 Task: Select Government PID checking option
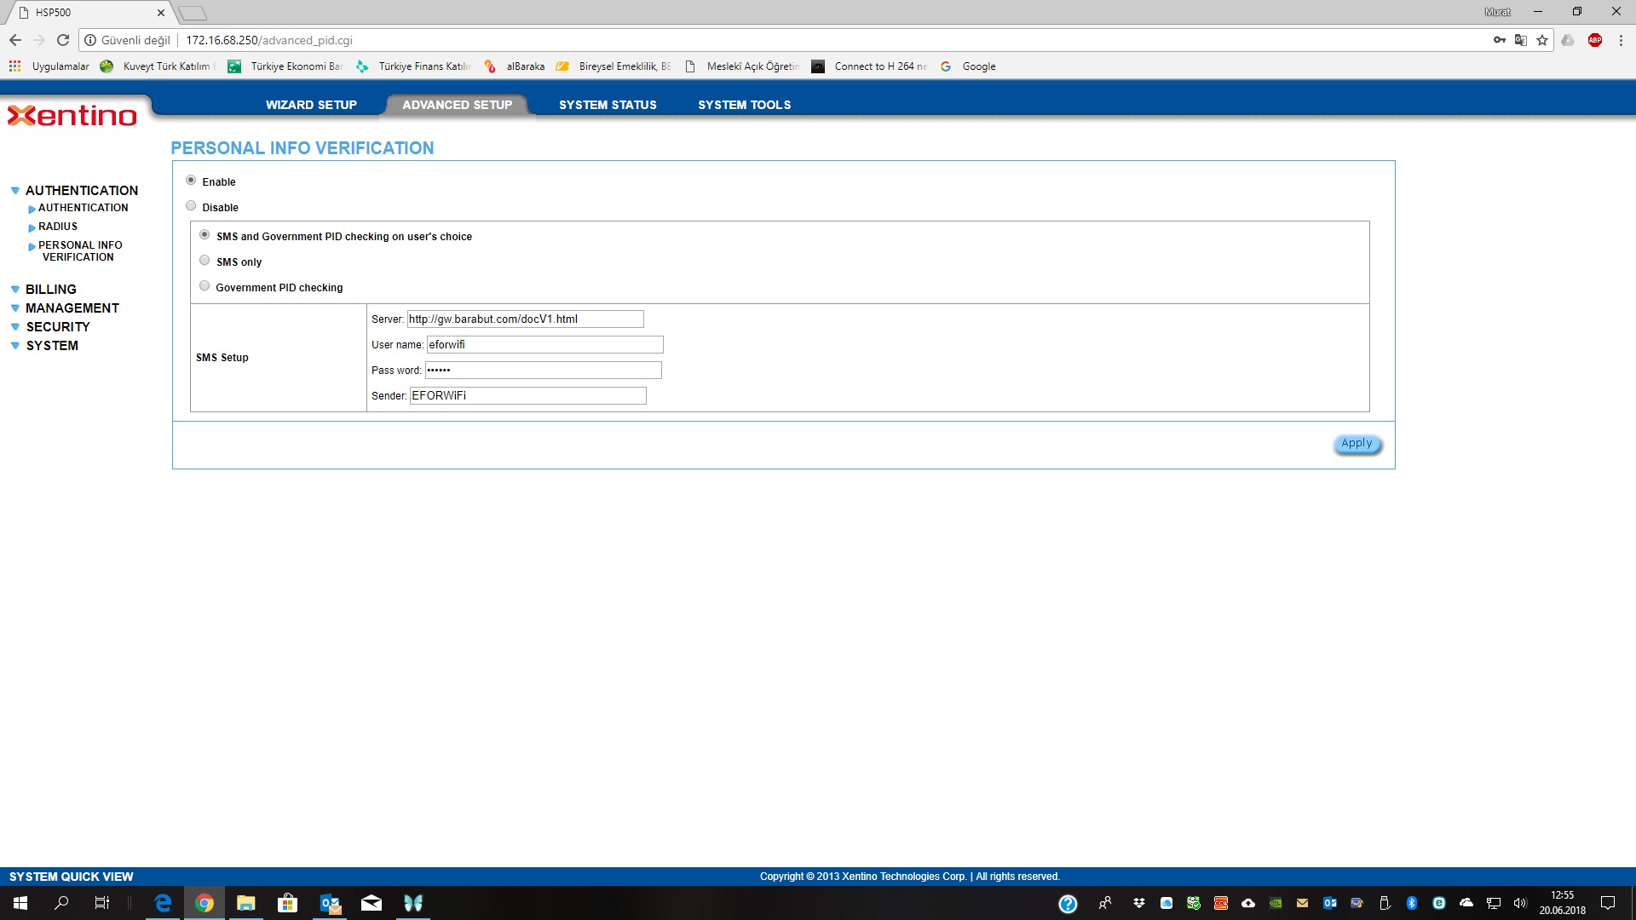[x=204, y=286]
